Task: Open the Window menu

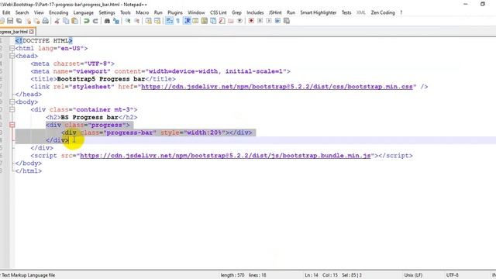Action: (196, 12)
